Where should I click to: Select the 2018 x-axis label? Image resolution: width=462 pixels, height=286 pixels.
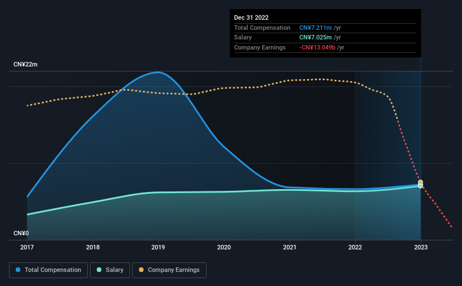tap(93, 247)
